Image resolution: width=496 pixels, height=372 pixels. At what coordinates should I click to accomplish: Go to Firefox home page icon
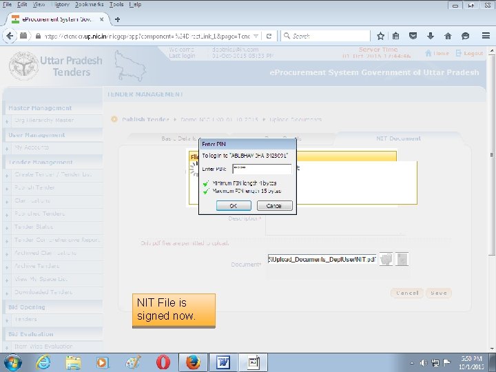tap(448, 36)
